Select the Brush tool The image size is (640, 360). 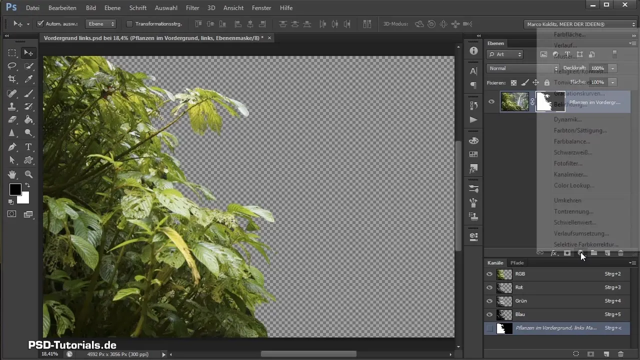(28, 93)
